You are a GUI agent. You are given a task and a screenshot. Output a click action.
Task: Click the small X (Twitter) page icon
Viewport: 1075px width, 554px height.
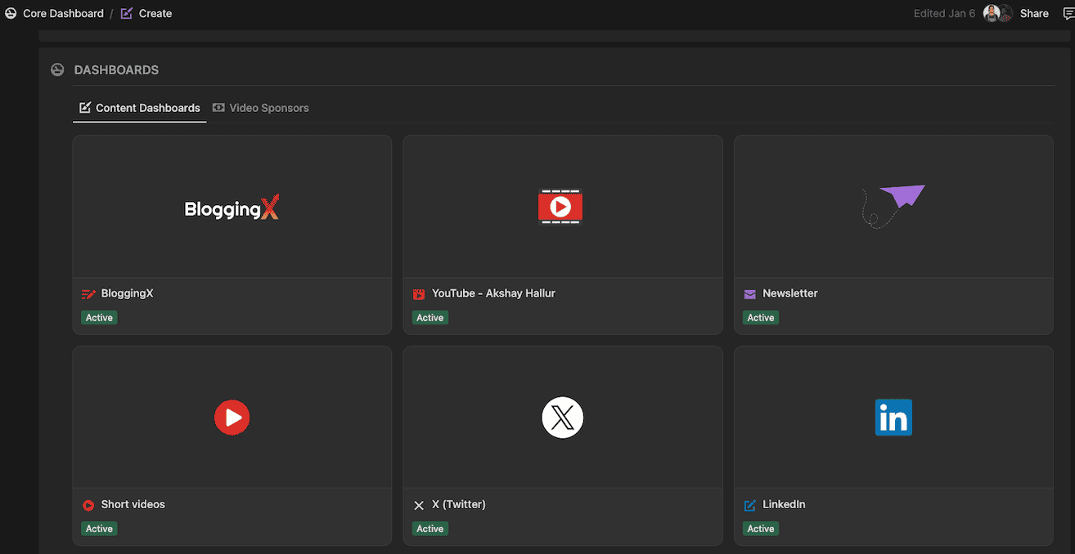419,505
